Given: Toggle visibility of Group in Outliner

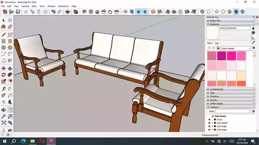Looking at the screenshot, I should [209, 120].
